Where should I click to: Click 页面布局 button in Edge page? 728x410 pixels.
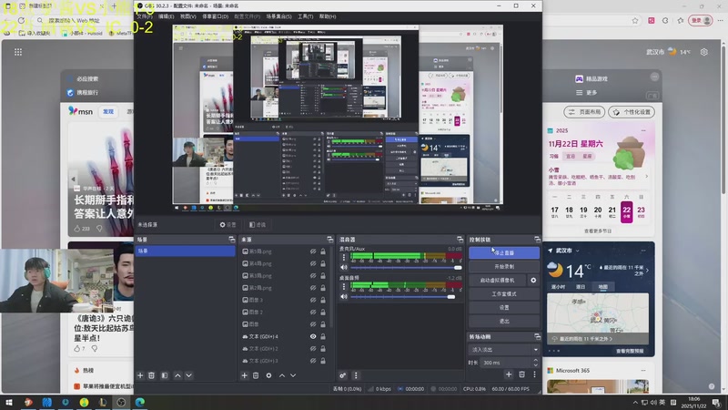(584, 112)
